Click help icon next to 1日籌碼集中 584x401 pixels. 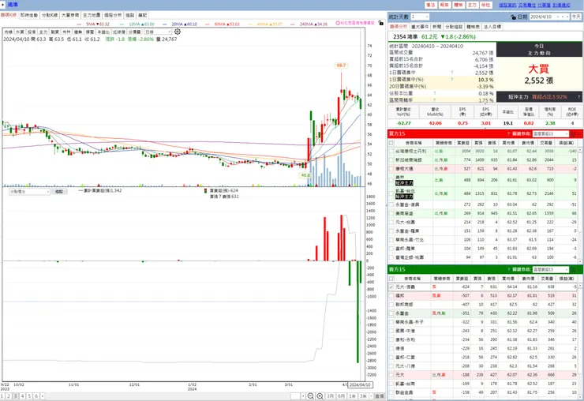coord(451,73)
